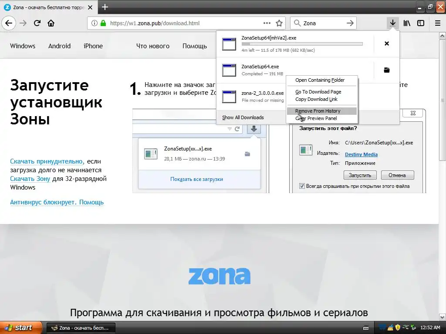Open the Windows start button
The width and height of the screenshot is (446, 334).
[x=21, y=327]
